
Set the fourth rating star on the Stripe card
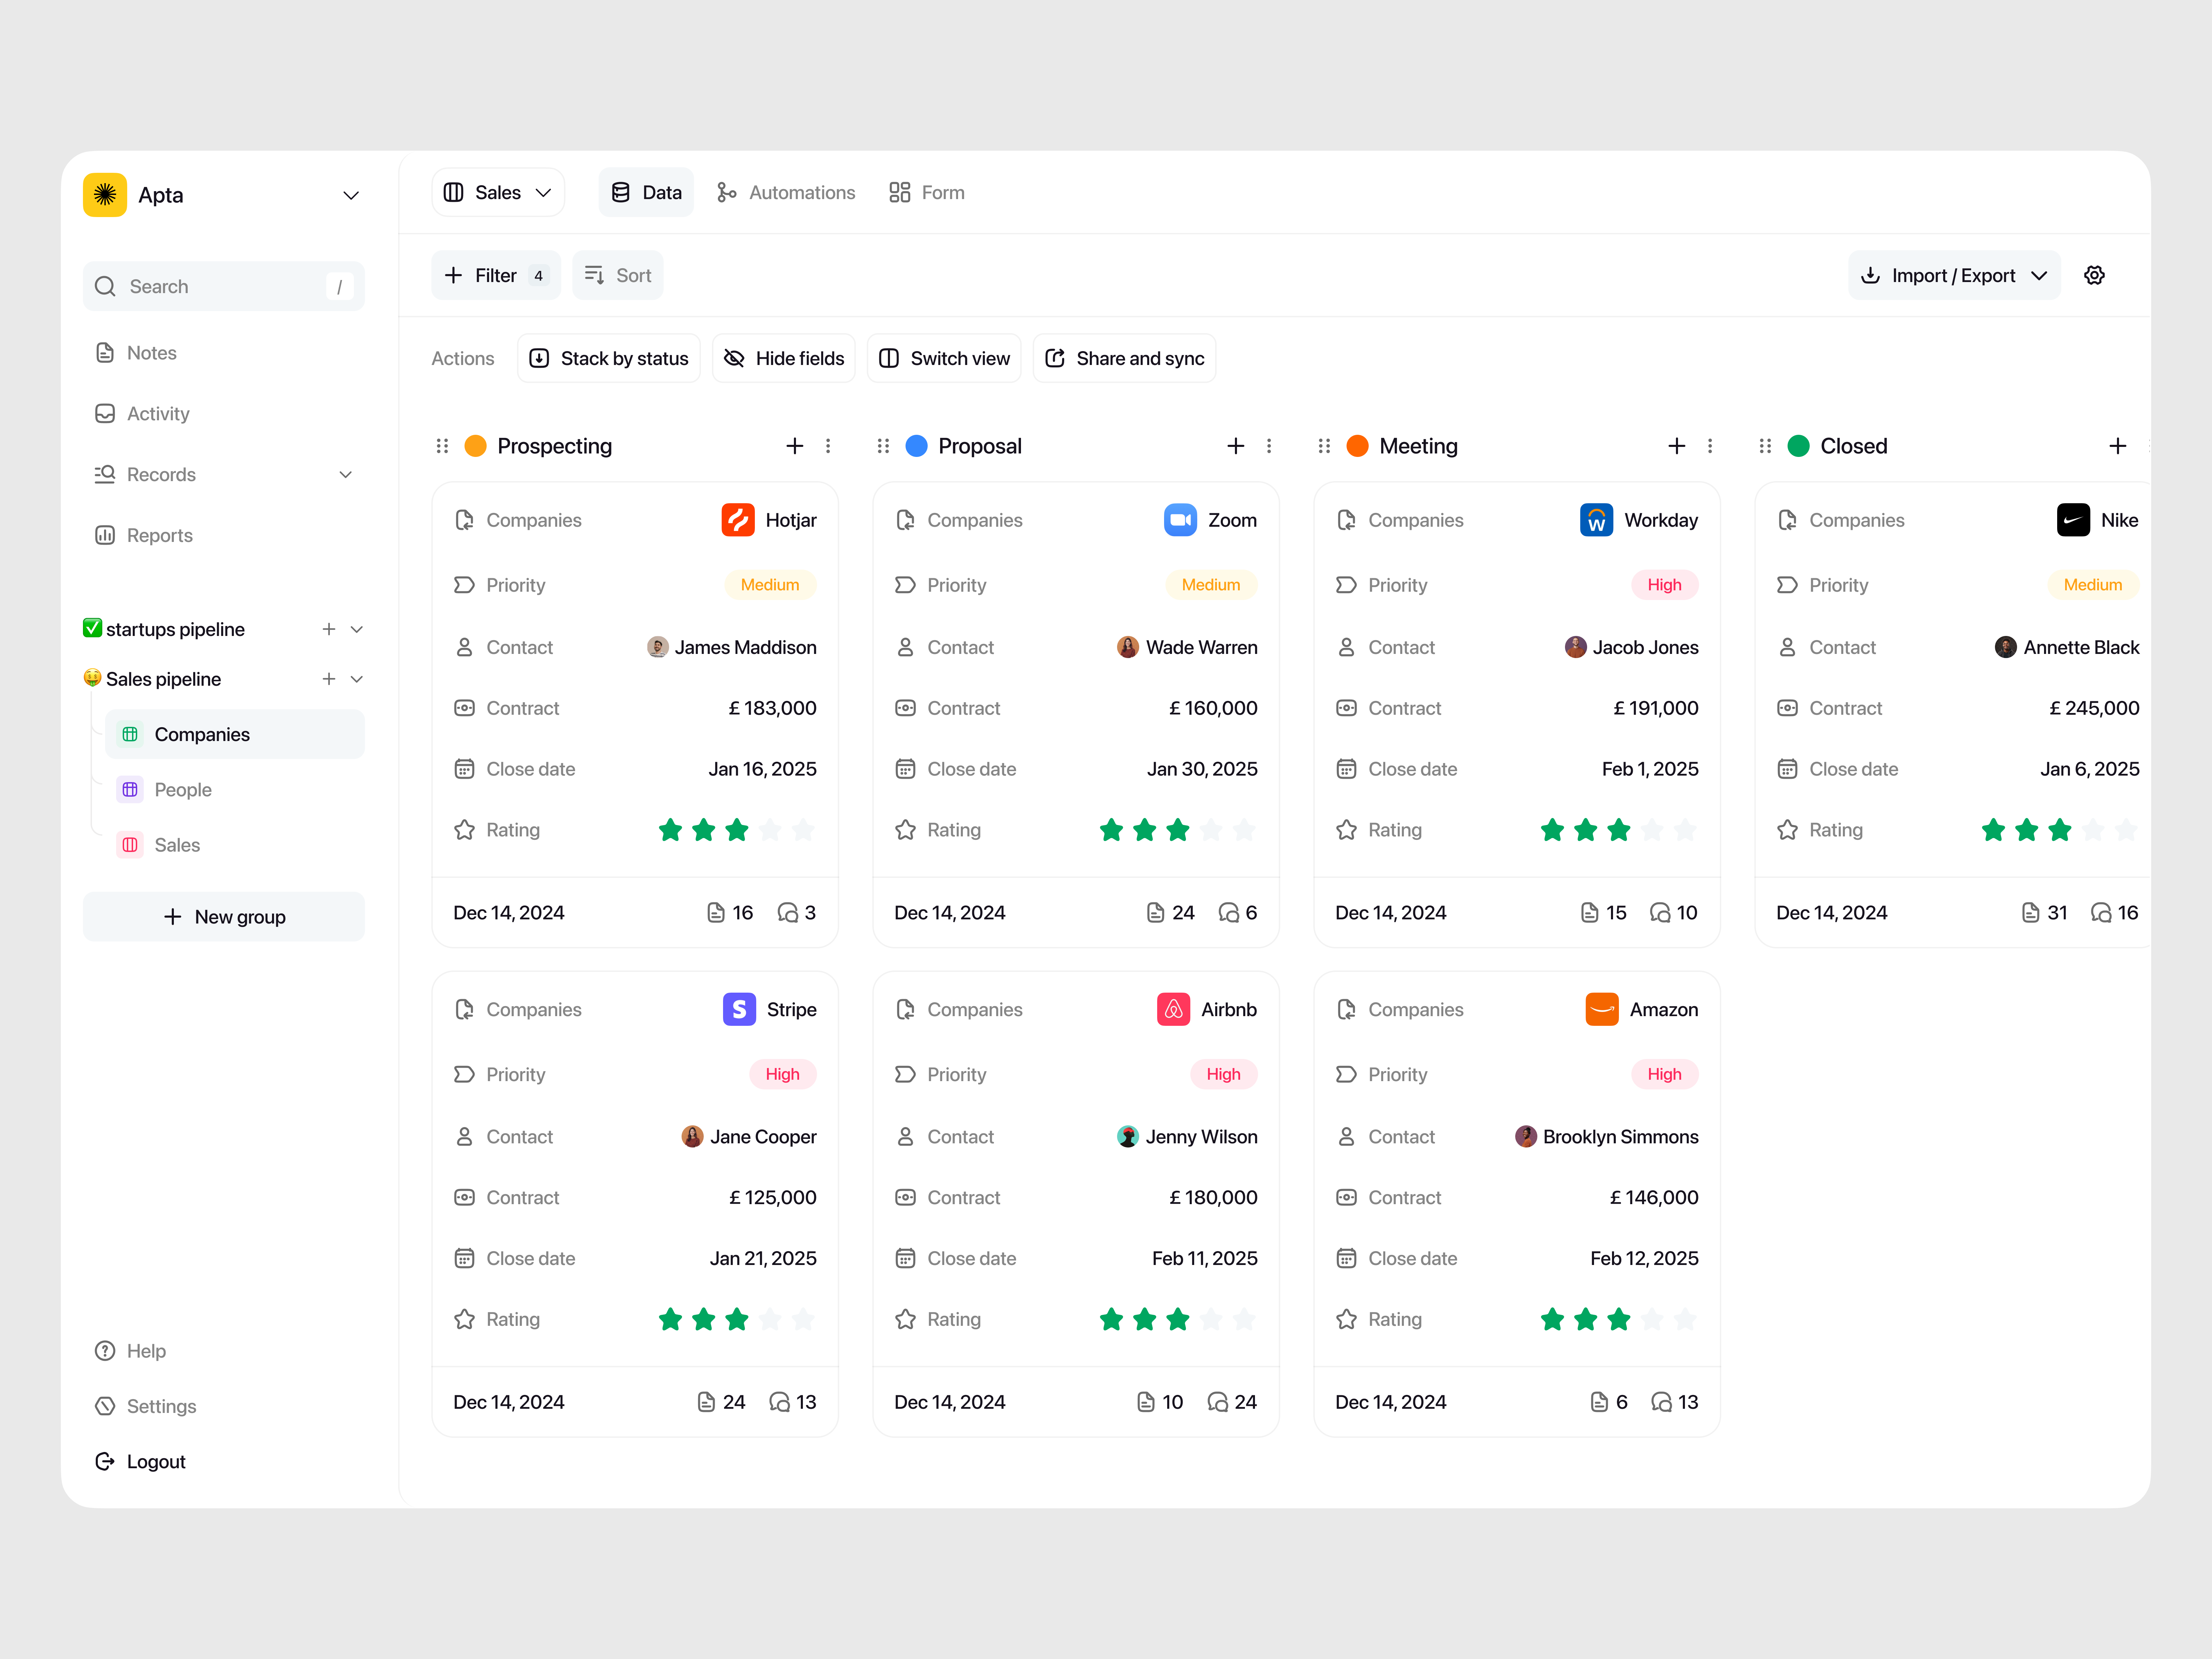[x=770, y=1319]
